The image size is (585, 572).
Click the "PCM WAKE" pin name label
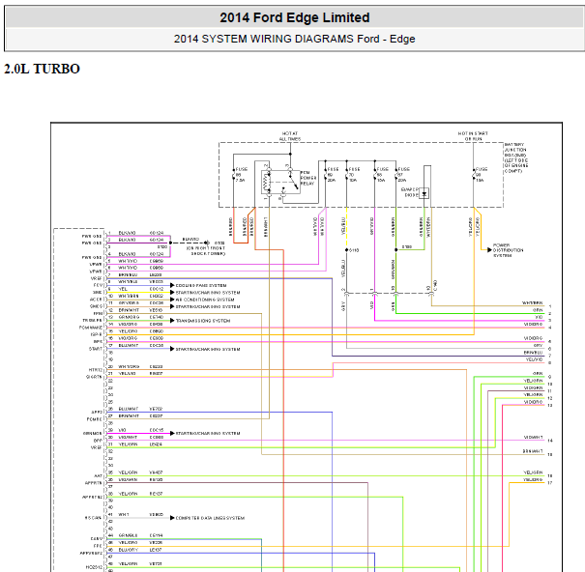(x=91, y=328)
